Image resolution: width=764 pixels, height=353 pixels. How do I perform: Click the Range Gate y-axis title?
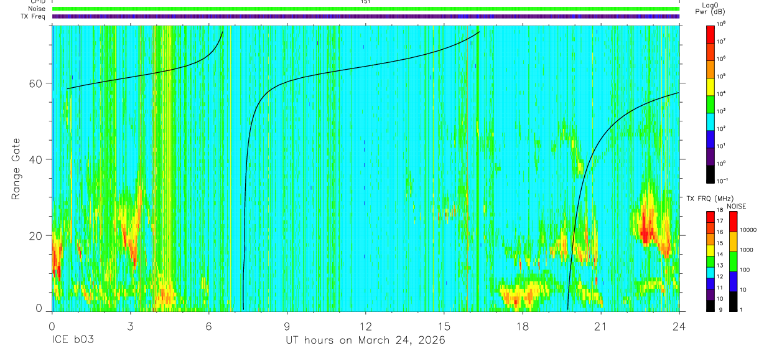coord(17,169)
